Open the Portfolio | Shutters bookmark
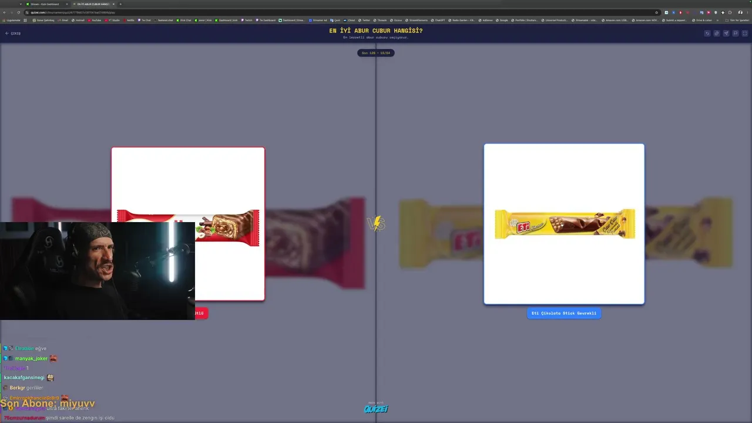Screen dimensions: 752x423 pyautogui.click(x=524, y=20)
